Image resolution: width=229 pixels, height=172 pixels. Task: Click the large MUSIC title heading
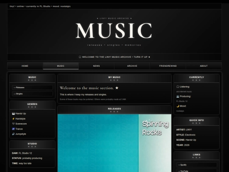(x=114, y=31)
